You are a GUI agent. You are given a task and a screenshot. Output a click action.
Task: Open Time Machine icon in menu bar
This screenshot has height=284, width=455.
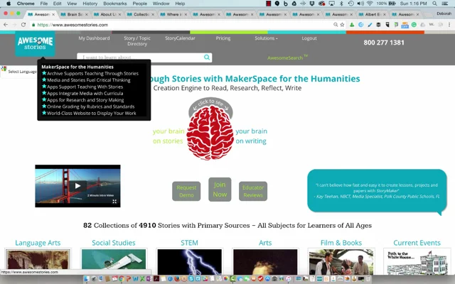coord(350,4)
